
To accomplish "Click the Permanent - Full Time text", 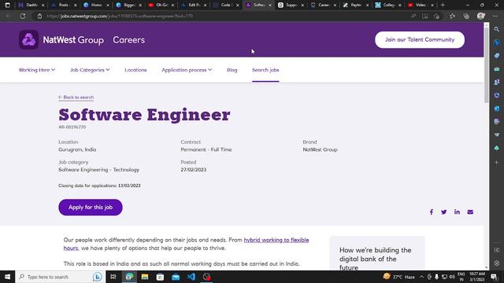I will pos(206,149).
